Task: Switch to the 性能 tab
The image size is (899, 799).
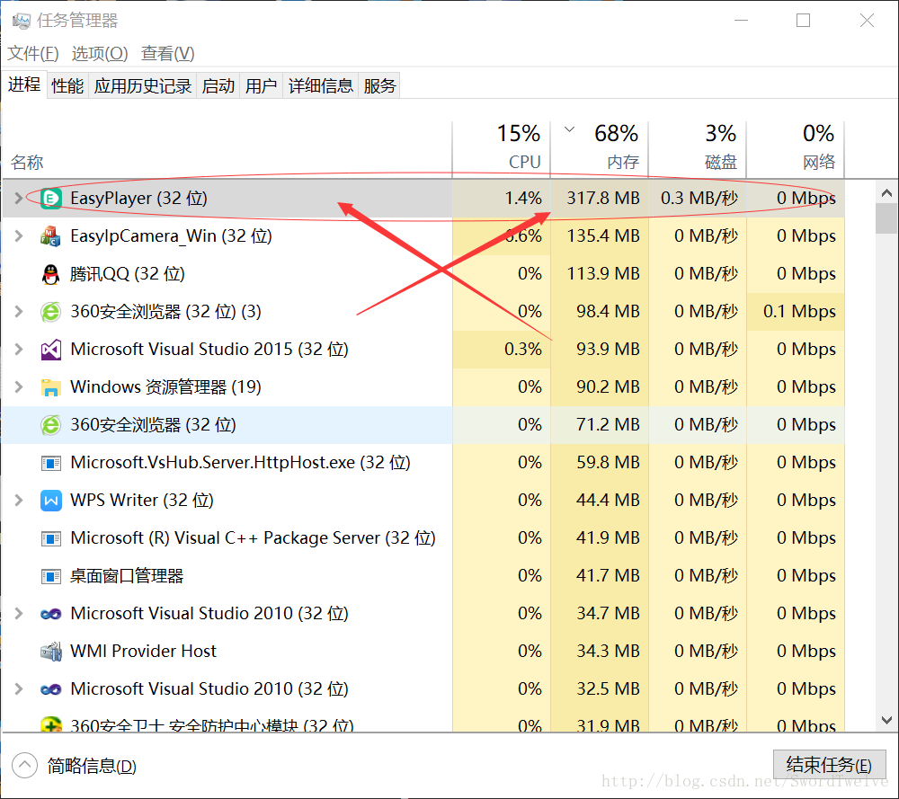Action: [67, 86]
